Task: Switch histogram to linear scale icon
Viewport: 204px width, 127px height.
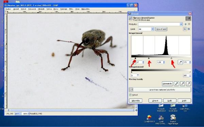Action: [x=185, y=29]
